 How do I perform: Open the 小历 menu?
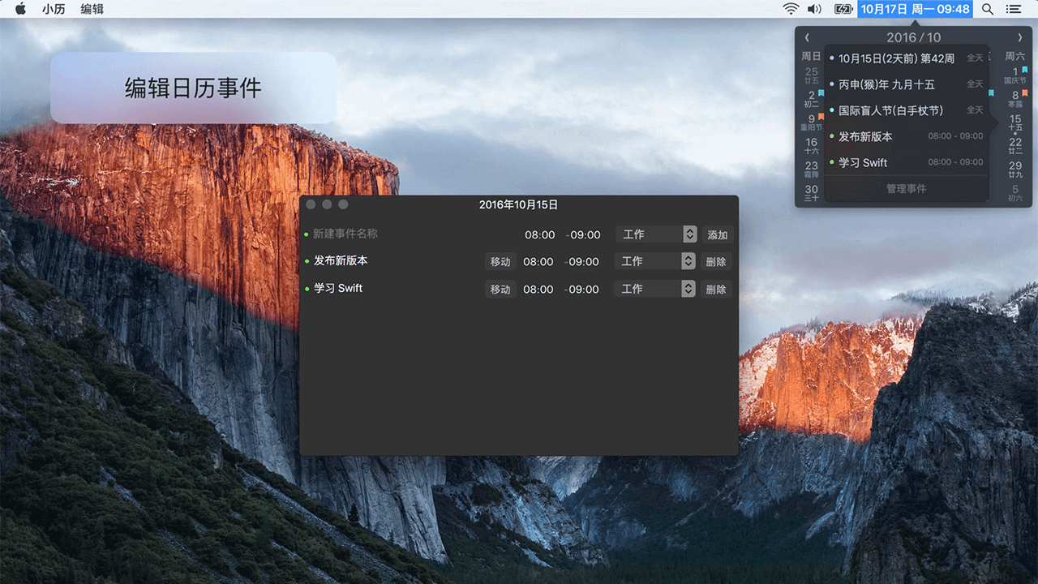(x=54, y=9)
